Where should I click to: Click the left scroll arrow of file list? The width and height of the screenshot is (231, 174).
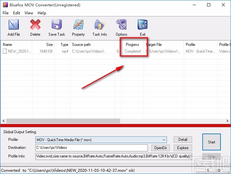pos(4,121)
